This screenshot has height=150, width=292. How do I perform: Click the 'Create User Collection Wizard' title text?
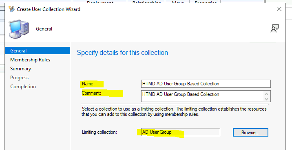click(49, 9)
